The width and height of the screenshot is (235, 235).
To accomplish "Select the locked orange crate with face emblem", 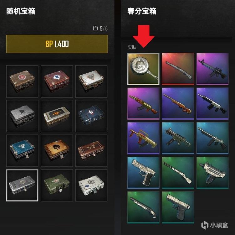I will (x=57, y=151).
